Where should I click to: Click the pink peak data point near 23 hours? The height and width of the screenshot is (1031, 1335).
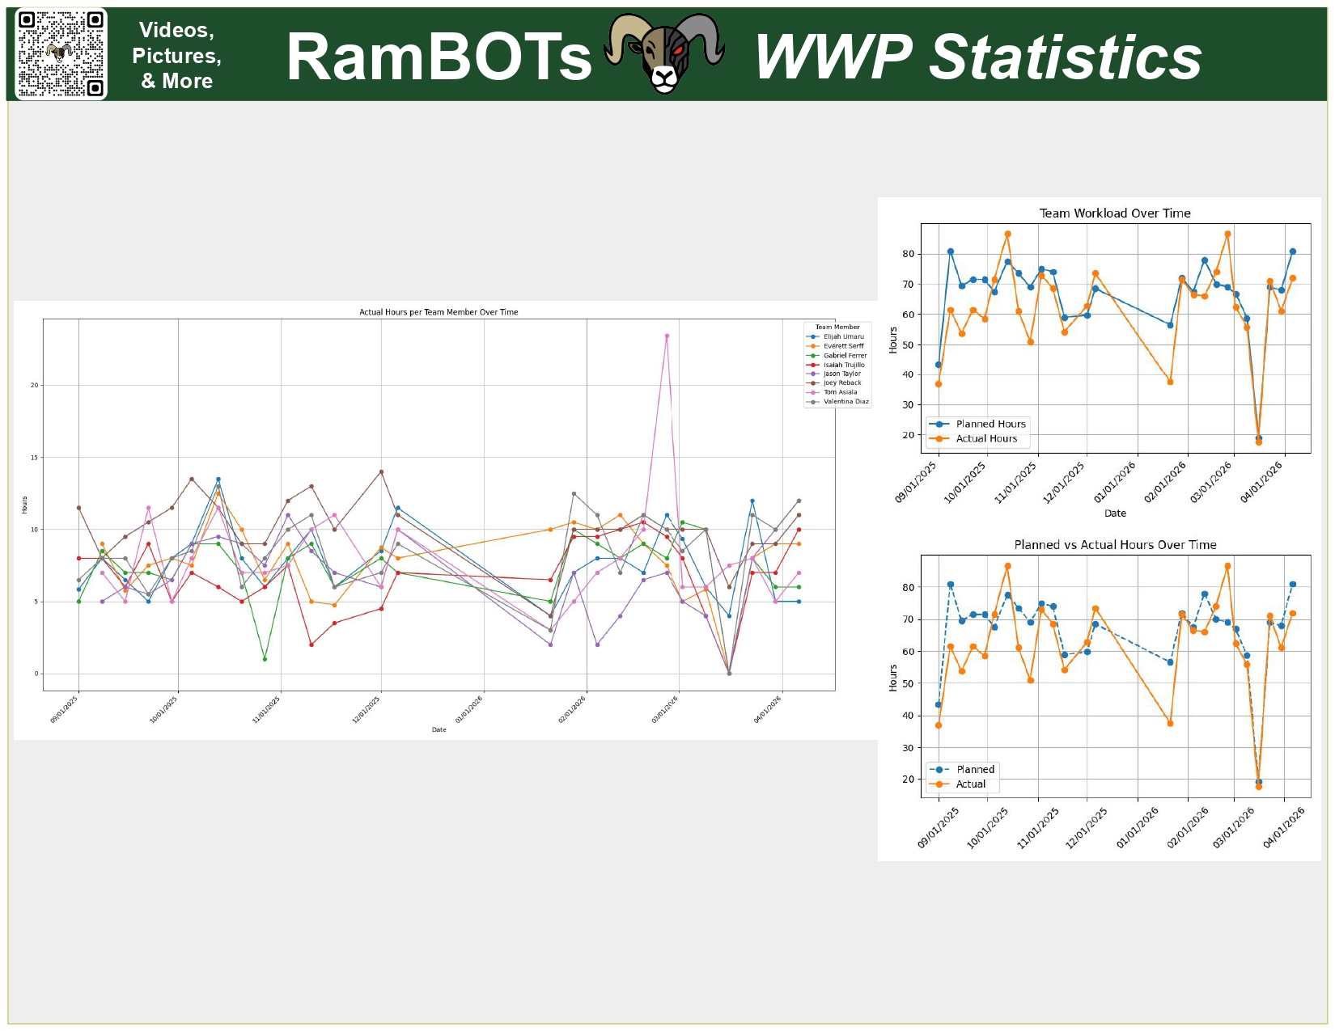[667, 336]
